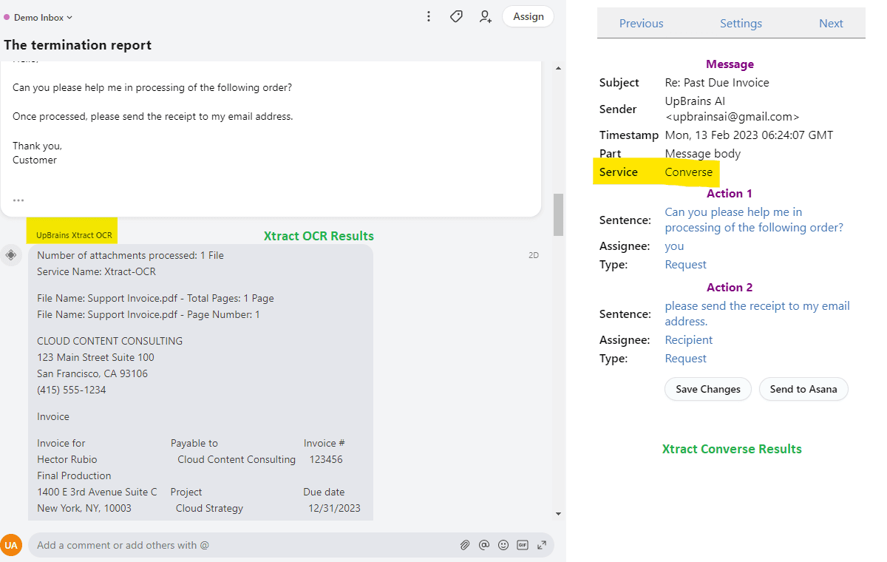The width and height of the screenshot is (887, 562).
Task: Click the conversation title 'The termination report'
Action: (78, 45)
